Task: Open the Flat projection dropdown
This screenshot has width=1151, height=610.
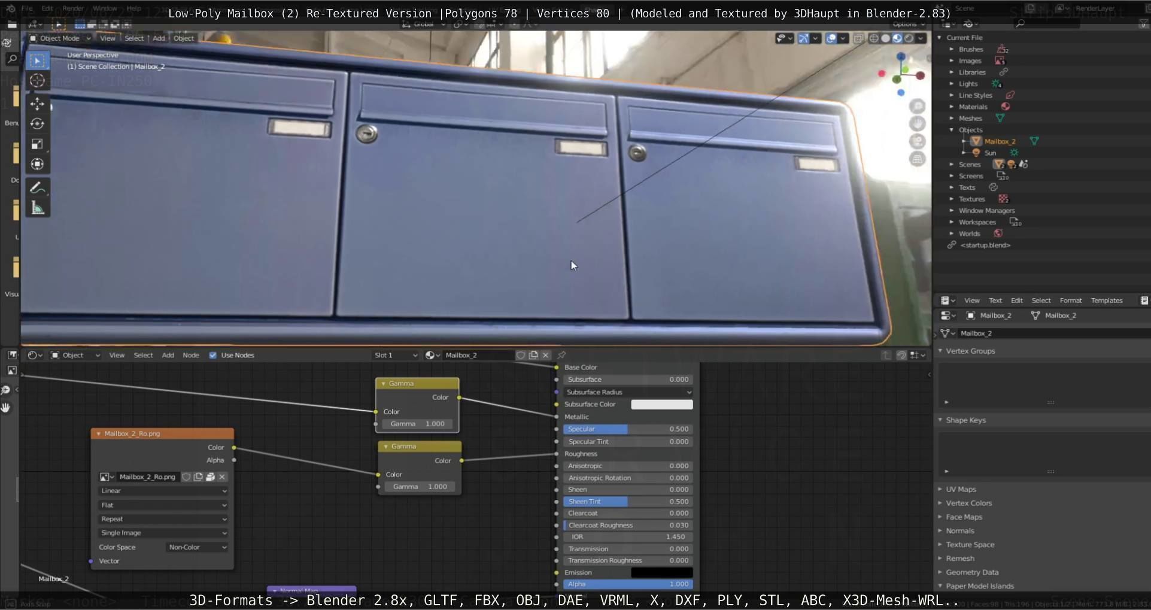Action: click(x=163, y=505)
